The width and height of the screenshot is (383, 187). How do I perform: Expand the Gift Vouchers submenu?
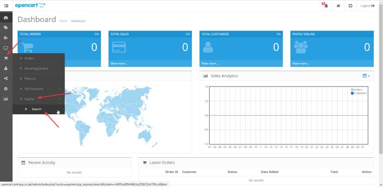39,88
